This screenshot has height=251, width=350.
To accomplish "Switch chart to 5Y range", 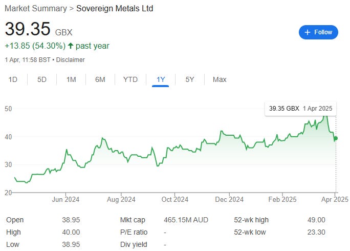I will [x=190, y=79].
